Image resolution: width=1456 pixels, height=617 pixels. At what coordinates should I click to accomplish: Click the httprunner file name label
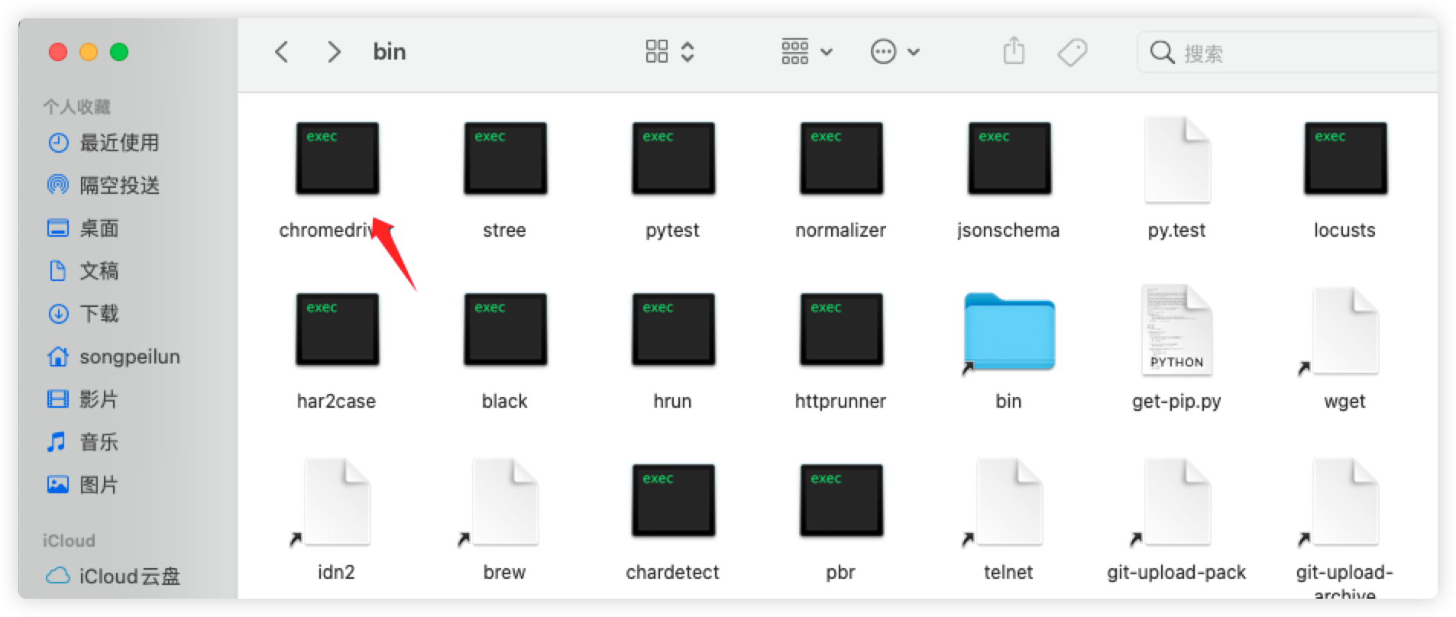coord(841,401)
